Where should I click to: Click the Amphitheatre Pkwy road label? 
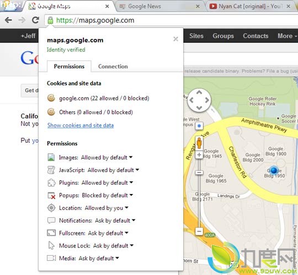coord(264,125)
